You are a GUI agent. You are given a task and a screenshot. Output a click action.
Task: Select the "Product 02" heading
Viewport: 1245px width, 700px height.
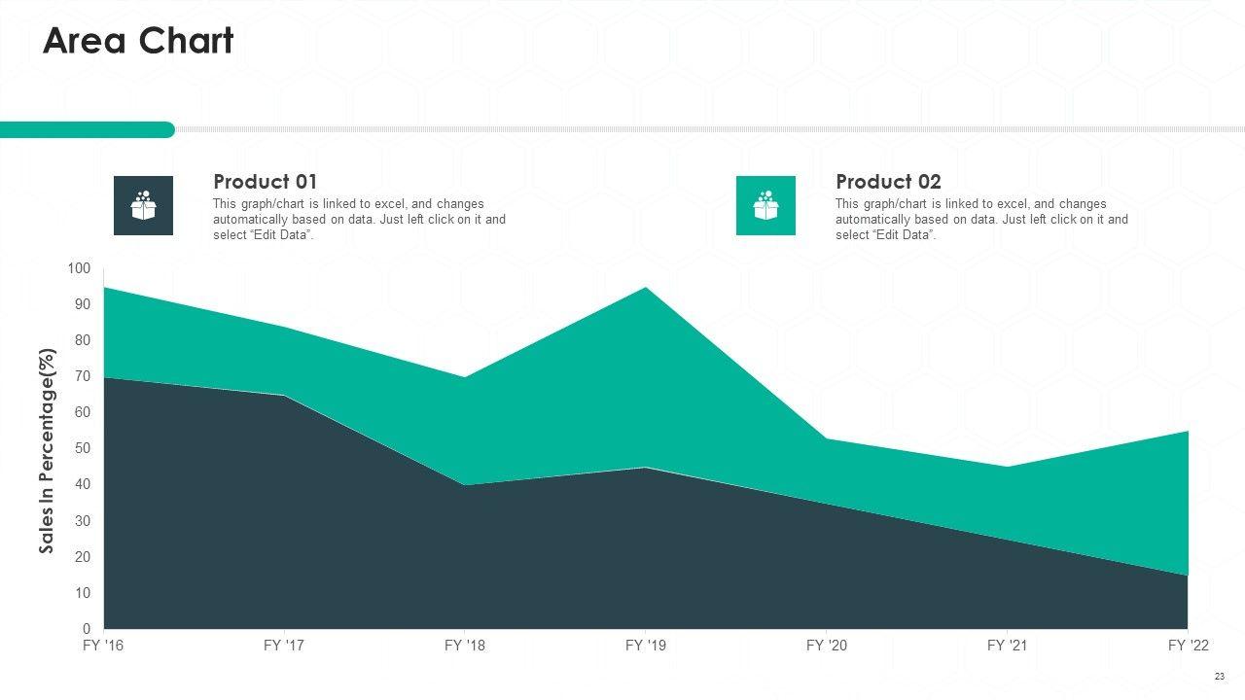888,182
